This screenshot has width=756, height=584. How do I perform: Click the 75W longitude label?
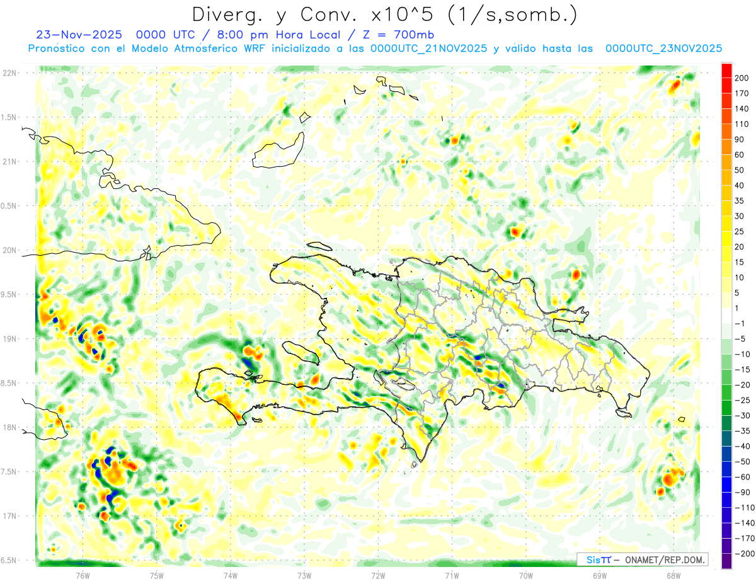tap(157, 575)
